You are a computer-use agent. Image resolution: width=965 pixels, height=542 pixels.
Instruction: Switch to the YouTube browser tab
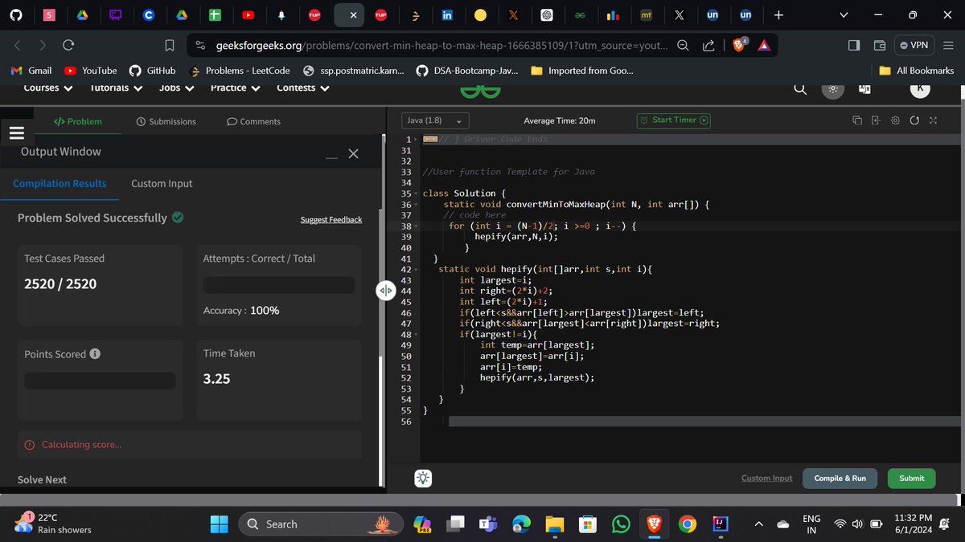coord(247,15)
